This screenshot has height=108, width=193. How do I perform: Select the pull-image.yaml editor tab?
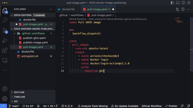98,9
